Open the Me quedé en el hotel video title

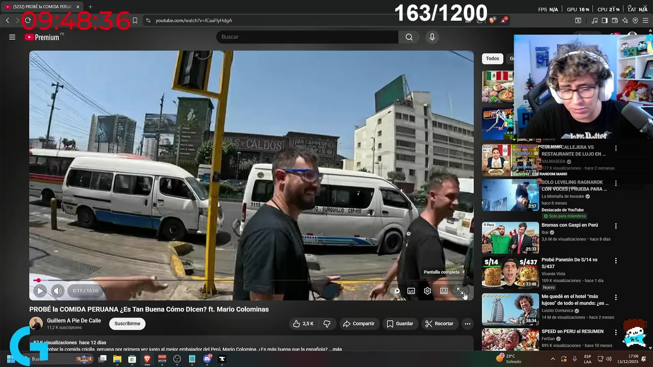tap(575, 300)
